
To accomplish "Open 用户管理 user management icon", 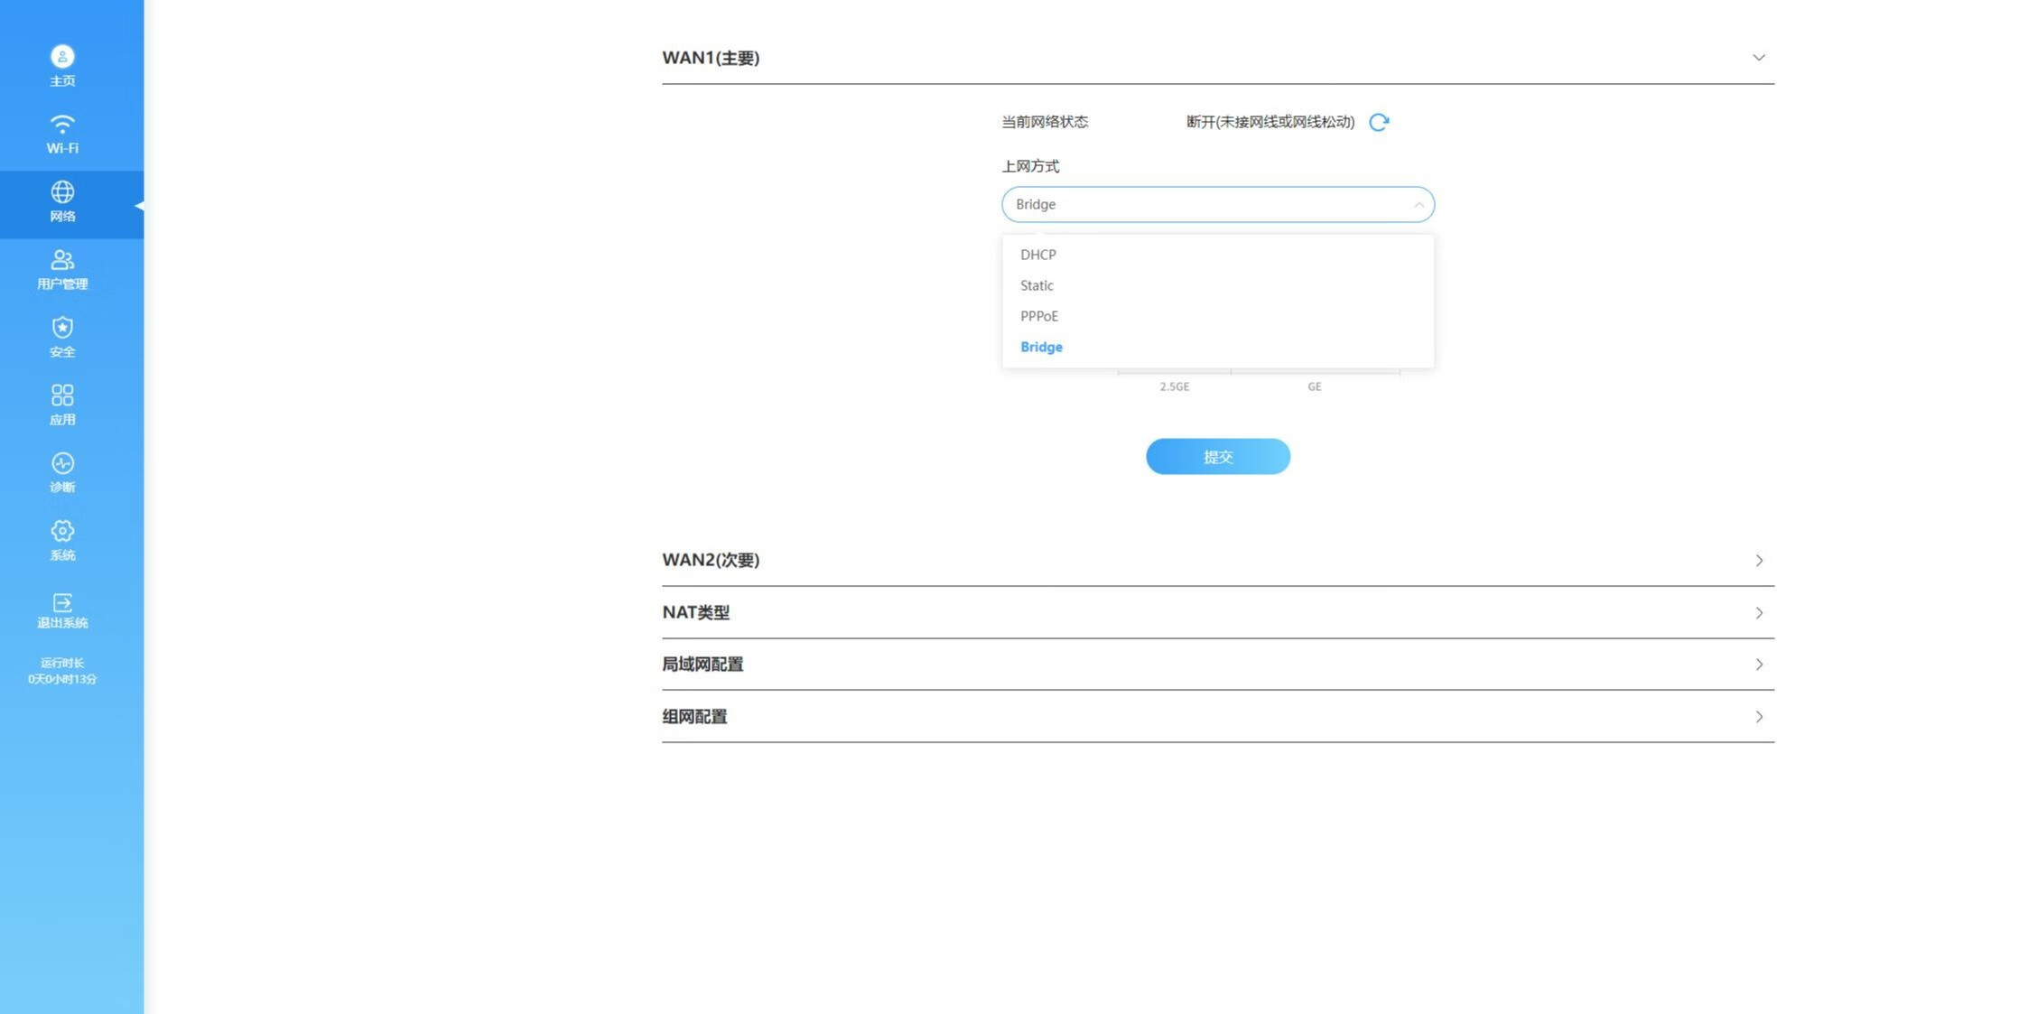I will [62, 260].
